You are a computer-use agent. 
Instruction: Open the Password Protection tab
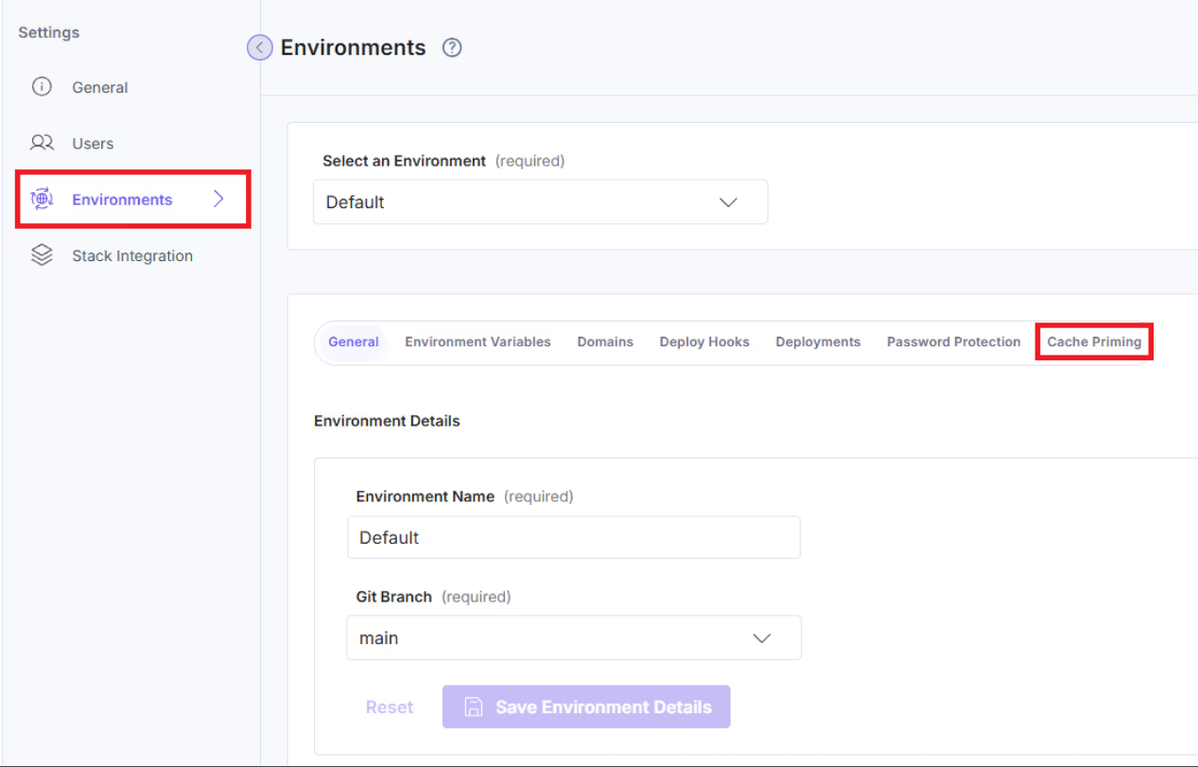click(953, 342)
